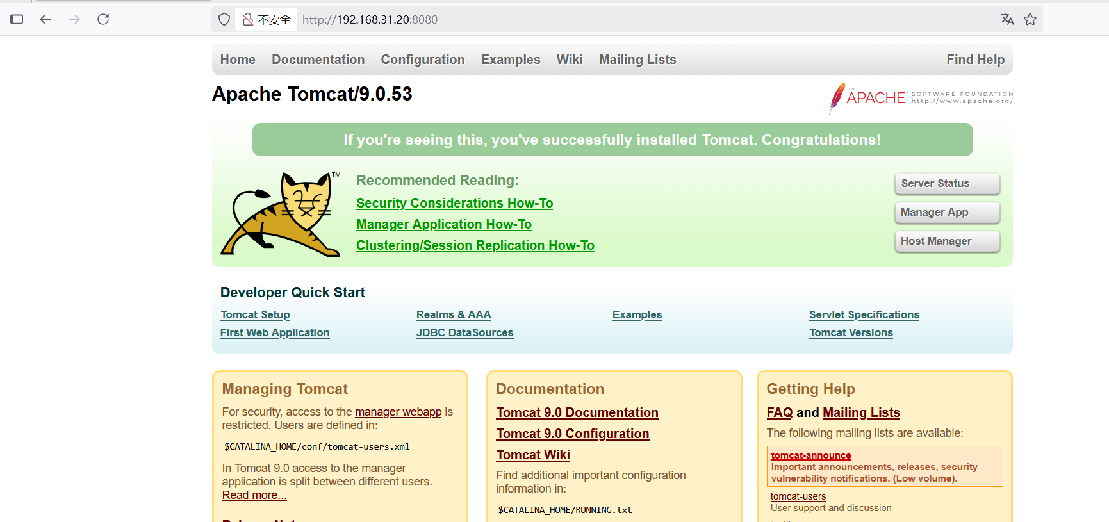The image size is (1109, 522).
Task: Click the Developer Quick Start heading
Action: tap(293, 293)
